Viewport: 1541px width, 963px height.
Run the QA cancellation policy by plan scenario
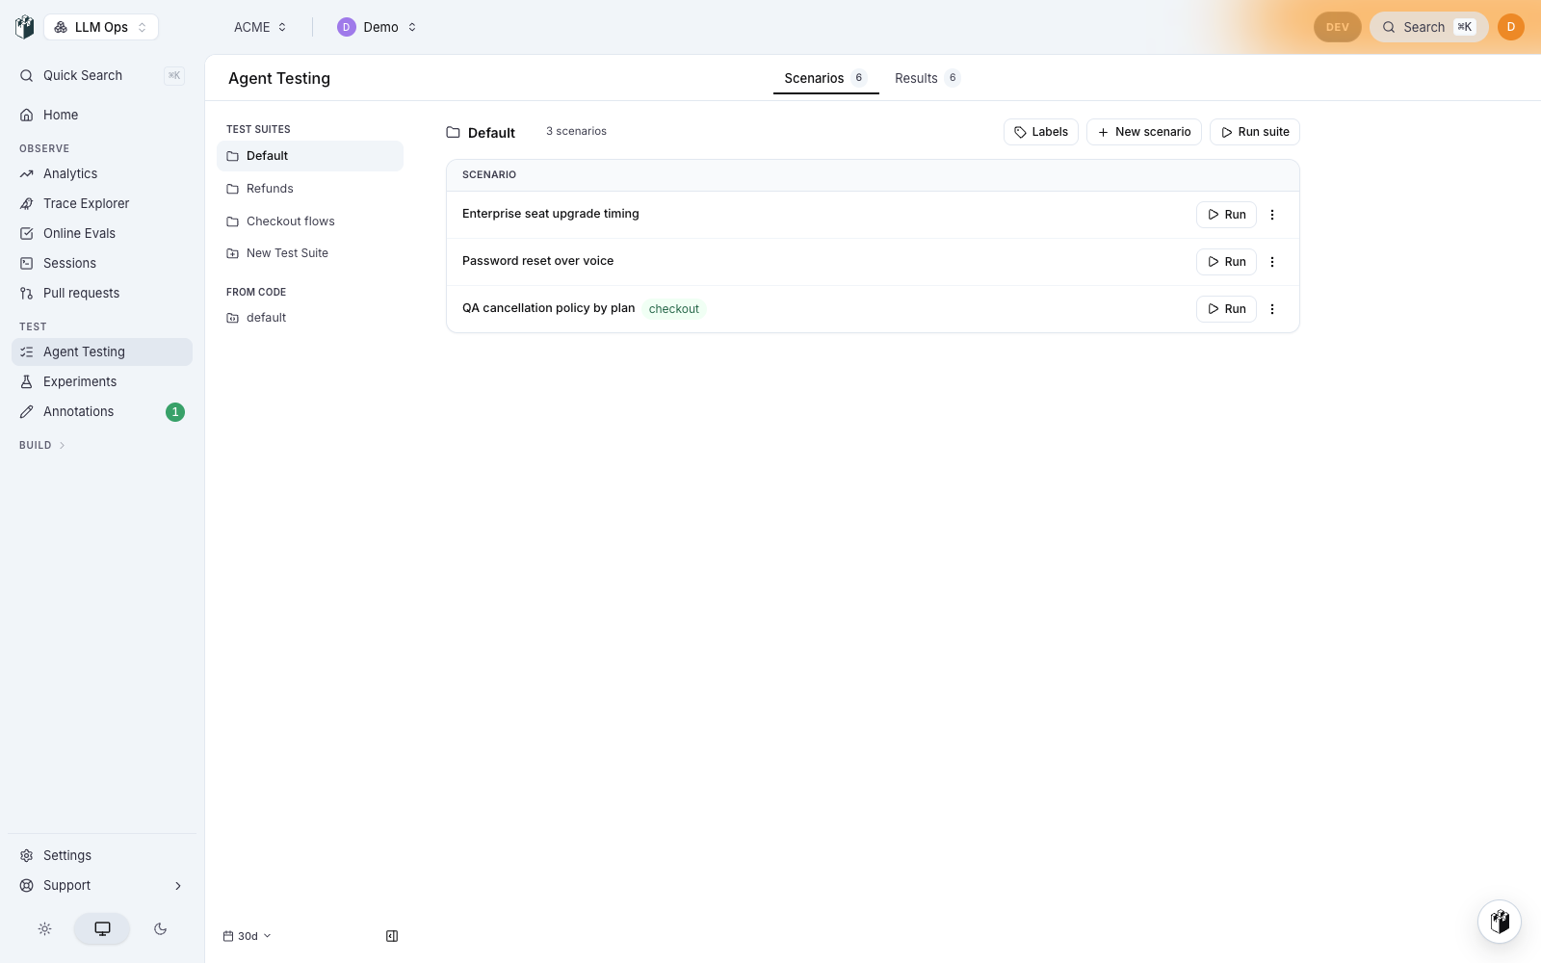click(x=1226, y=309)
